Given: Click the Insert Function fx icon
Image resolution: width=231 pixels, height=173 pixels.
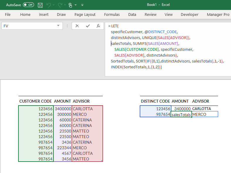Looking at the screenshot, I should coord(98,26).
